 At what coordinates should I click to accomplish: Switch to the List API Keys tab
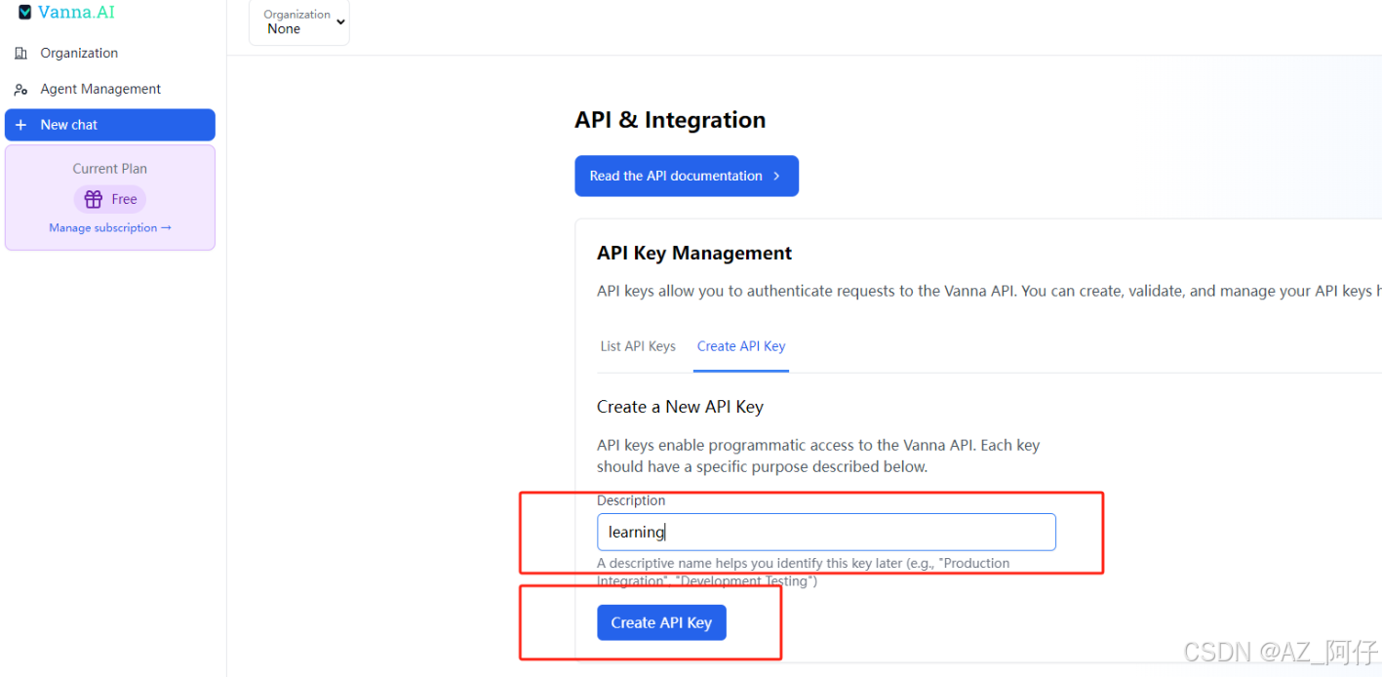(638, 346)
